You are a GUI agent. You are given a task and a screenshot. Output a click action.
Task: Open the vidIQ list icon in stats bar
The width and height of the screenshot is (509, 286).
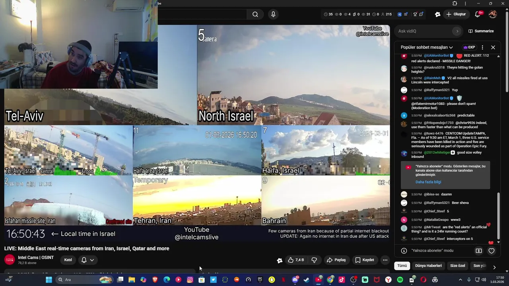click(x=406, y=14)
